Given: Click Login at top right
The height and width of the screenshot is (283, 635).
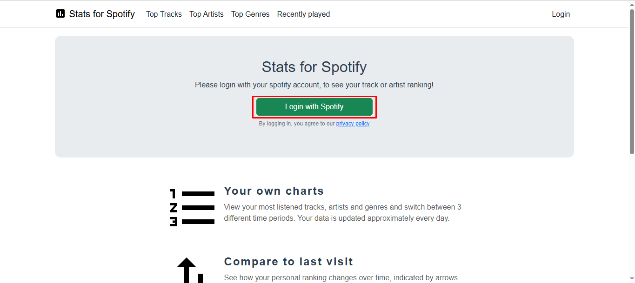Looking at the screenshot, I should click(561, 14).
